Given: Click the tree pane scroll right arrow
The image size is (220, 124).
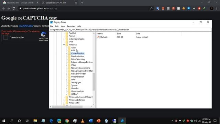Looking at the screenshot, I should [x=91, y=107].
